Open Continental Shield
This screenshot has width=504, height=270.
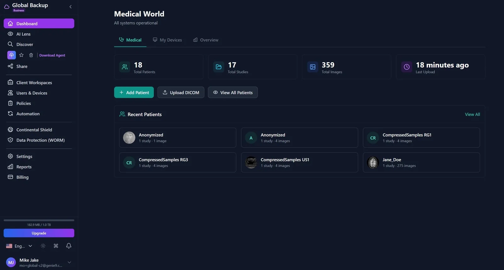(x=39, y=130)
